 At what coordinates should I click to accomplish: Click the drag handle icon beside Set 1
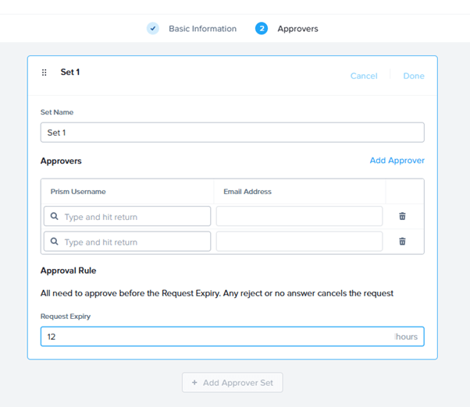pyautogui.click(x=45, y=73)
